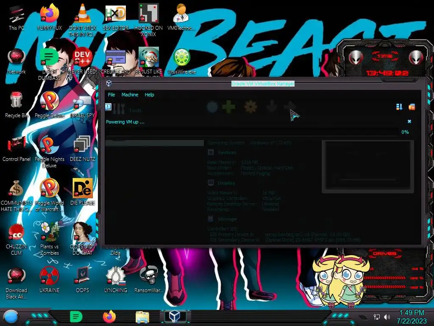Open the Santa BE JUST LIKE shortcut

click(x=149, y=62)
